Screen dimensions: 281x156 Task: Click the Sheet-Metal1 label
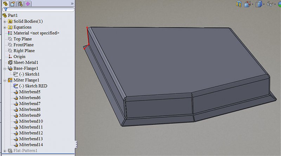pos(26,63)
